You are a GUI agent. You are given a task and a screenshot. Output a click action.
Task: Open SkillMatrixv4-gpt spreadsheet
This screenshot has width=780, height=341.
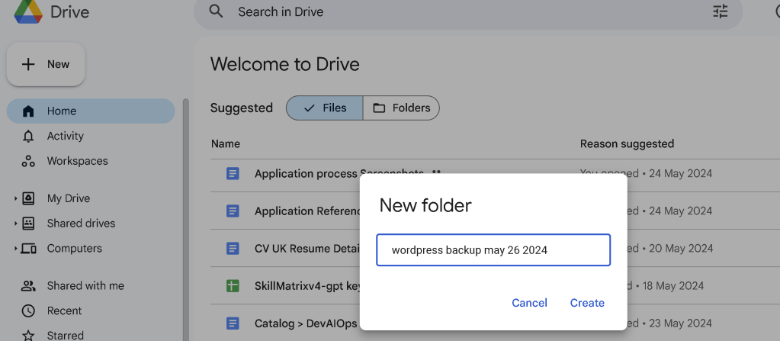click(x=307, y=286)
